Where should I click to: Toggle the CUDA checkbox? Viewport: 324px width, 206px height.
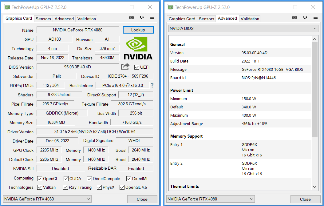coord(66,179)
